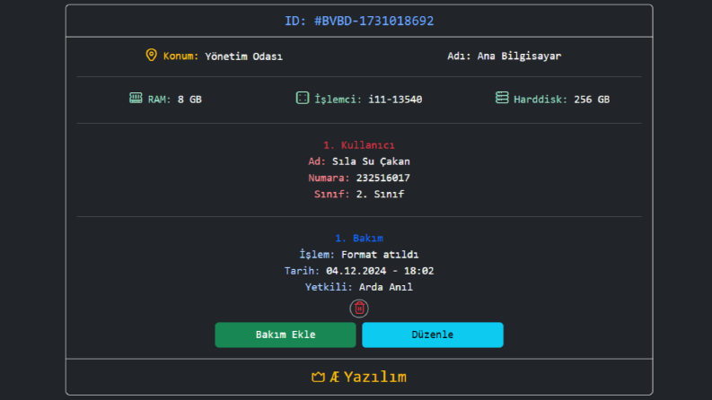
Task: Click the red trash delete icon
Action: [359, 309]
